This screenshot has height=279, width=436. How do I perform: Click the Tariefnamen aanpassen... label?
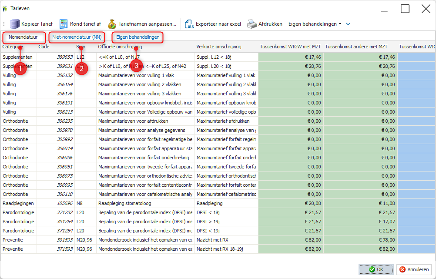[x=148, y=24]
